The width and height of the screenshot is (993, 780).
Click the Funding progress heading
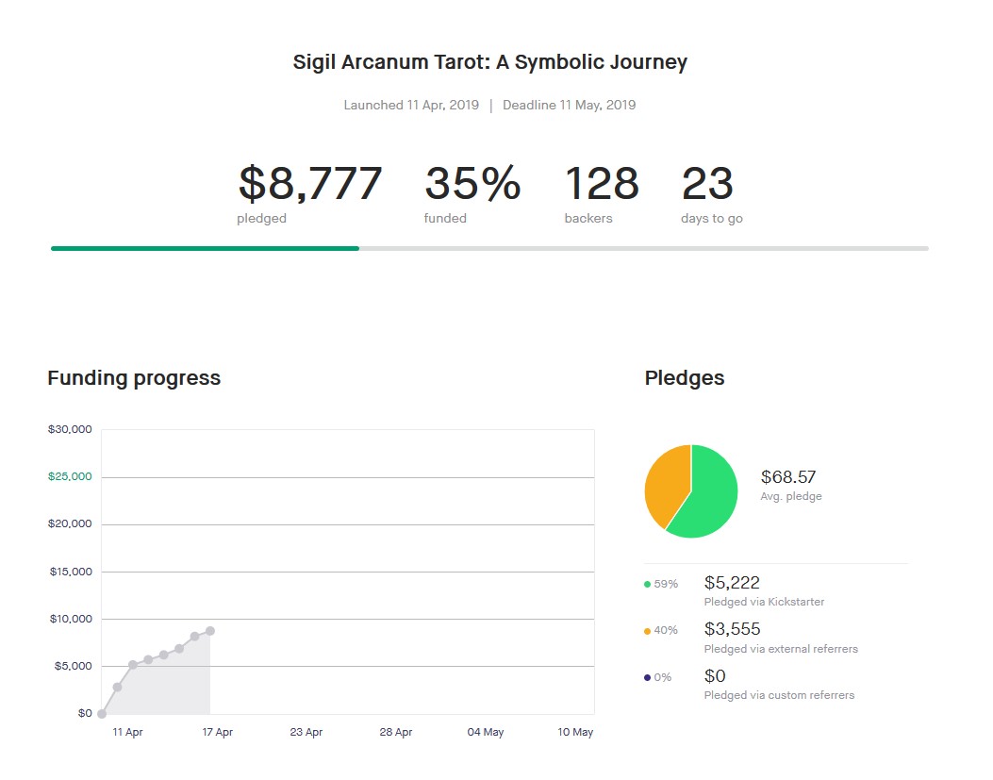click(134, 378)
